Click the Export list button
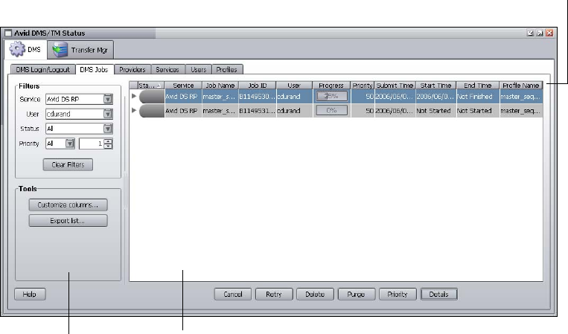Viewport: 568px width, 334px height. (x=68, y=221)
